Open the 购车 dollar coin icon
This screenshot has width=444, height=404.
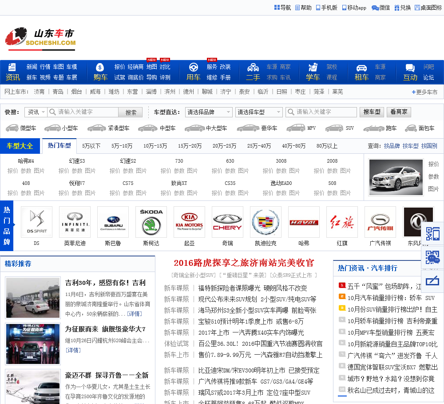pyautogui.click(x=99, y=67)
